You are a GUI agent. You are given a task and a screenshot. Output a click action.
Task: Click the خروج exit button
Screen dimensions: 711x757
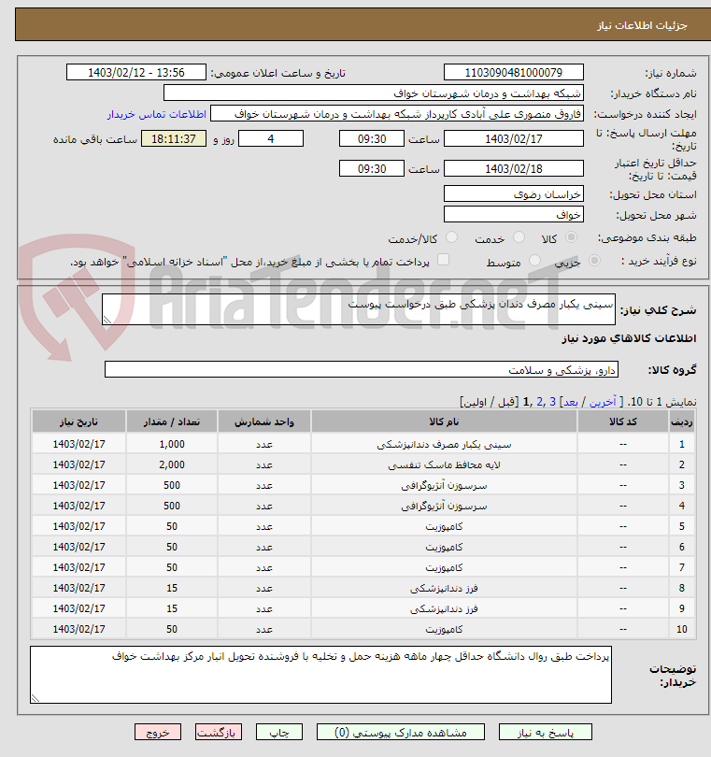(x=158, y=733)
